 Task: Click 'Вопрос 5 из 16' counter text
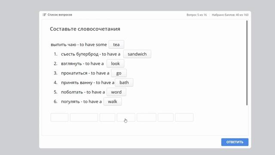pyautogui.click(x=197, y=15)
